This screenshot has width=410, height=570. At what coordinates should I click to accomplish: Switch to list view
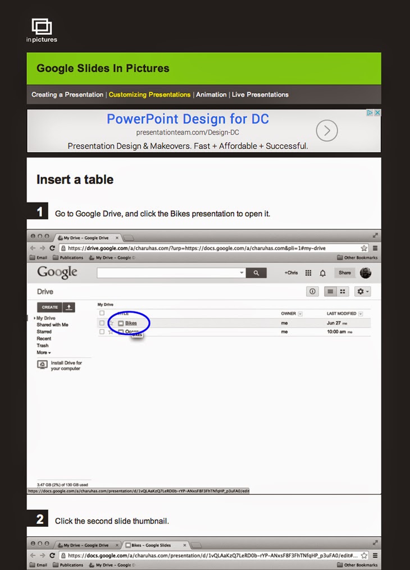point(330,292)
